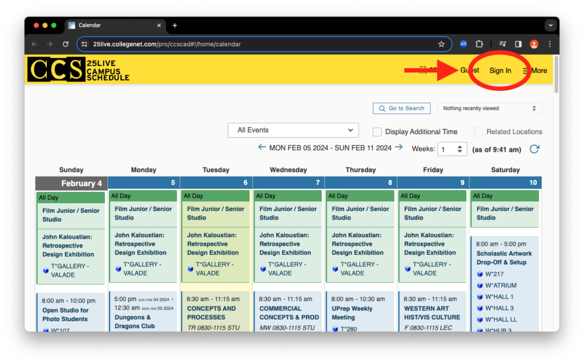
Task: Open Tuesday's CONCEPTS AND PROCESSES event
Action: coord(211,313)
